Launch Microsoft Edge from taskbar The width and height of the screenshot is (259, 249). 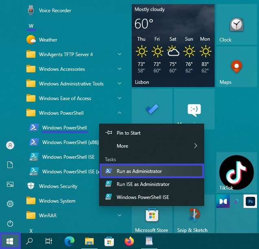pyautogui.click(x=70, y=241)
